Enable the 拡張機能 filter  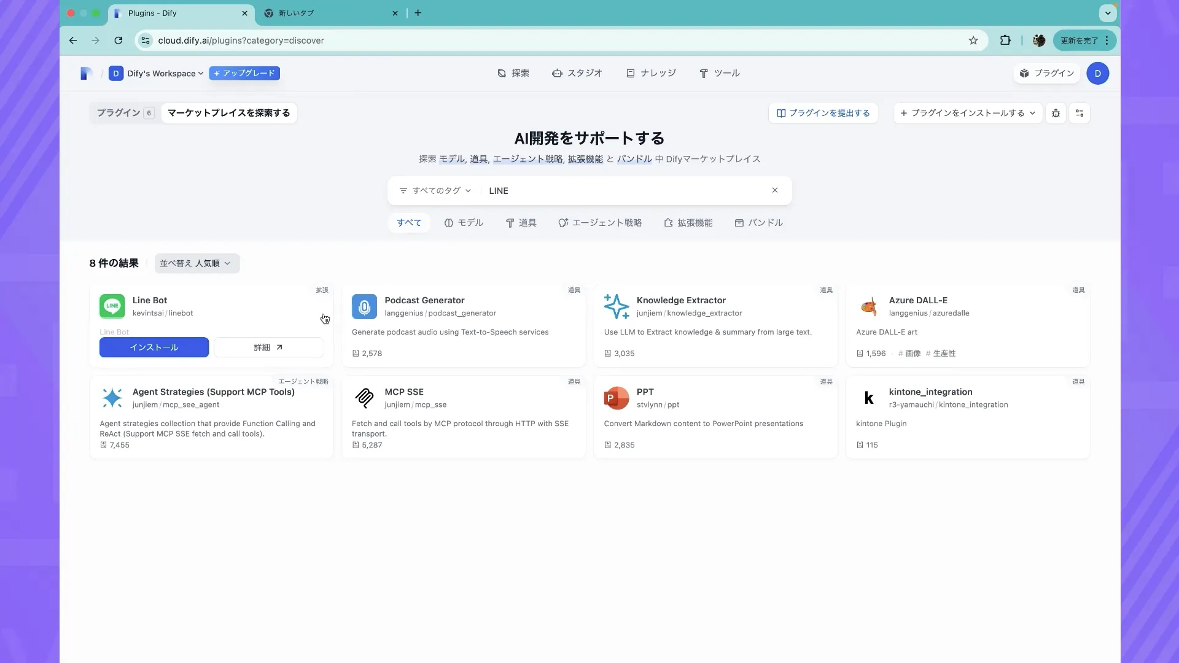[x=688, y=222]
